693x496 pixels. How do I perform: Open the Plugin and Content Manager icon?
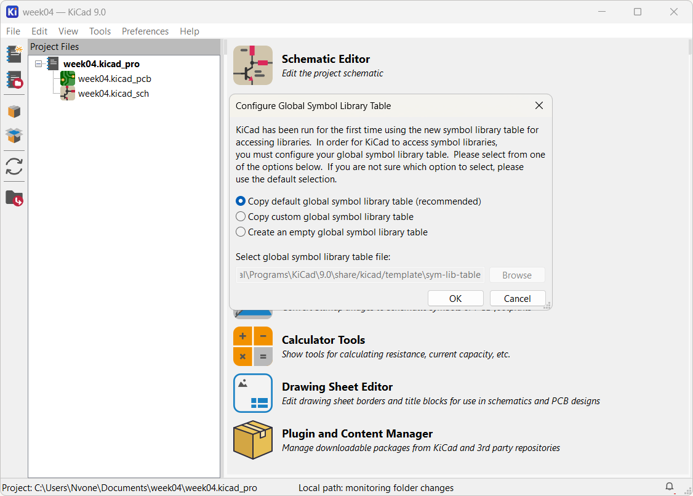[x=253, y=440]
